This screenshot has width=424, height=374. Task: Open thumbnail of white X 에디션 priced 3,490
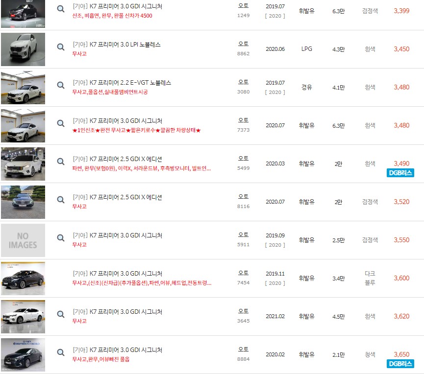23,164
